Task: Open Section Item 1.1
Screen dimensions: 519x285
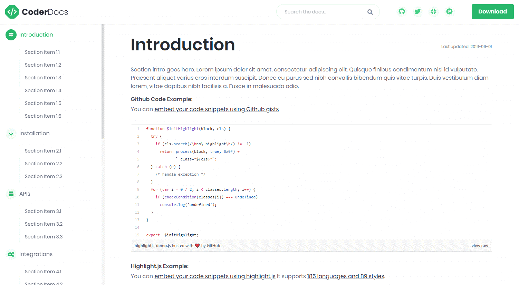Action: click(x=42, y=52)
